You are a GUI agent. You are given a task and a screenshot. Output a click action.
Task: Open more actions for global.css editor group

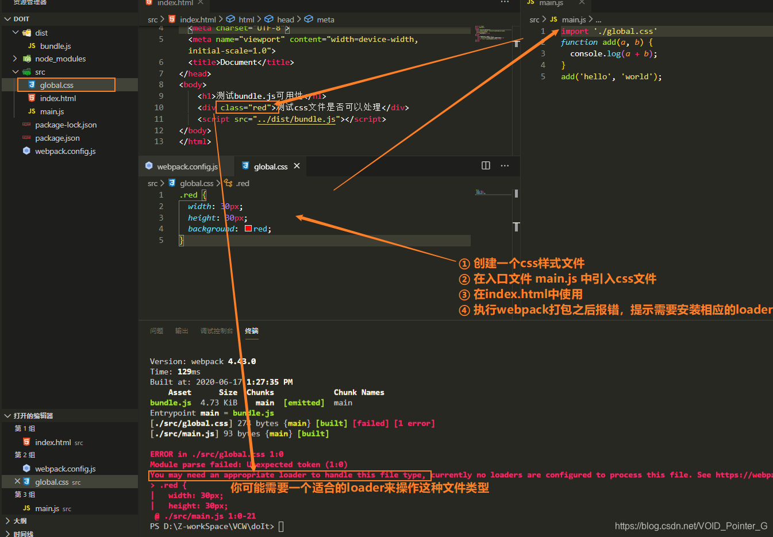tap(505, 165)
